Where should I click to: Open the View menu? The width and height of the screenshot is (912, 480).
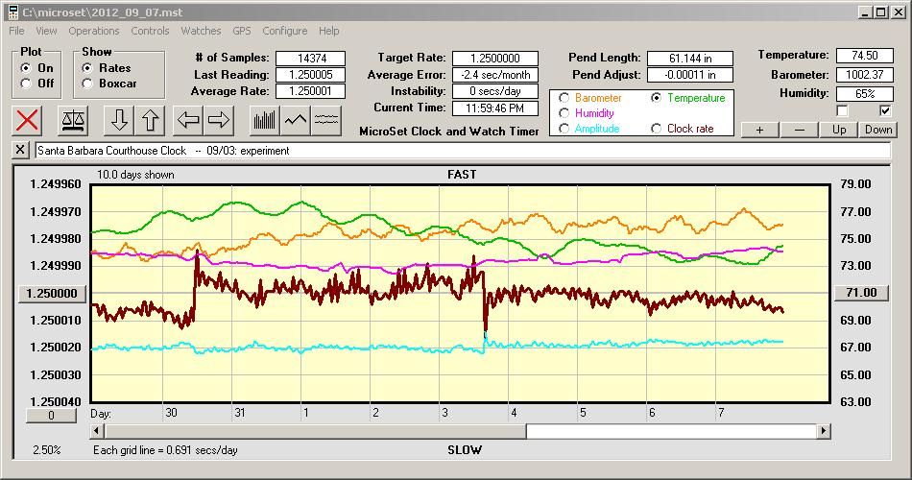pyautogui.click(x=46, y=31)
